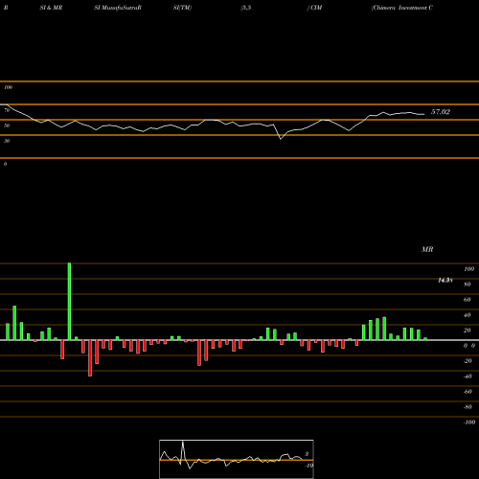Click the 100 label on MR right axis
Image resolution: width=479 pixels, height=479 pixels.
[x=468, y=269]
